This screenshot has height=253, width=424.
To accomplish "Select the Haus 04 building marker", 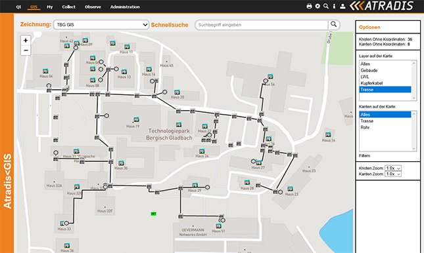I will pyautogui.click(x=45, y=71).
